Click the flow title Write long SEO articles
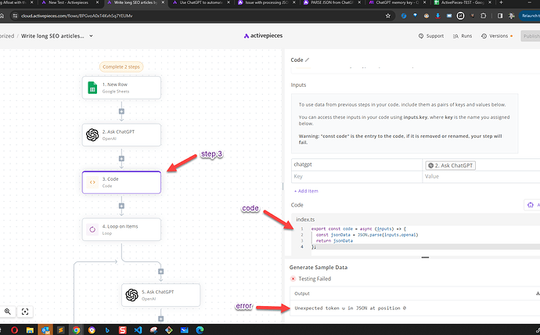Screen dimensions: 540x335 tap(52, 36)
